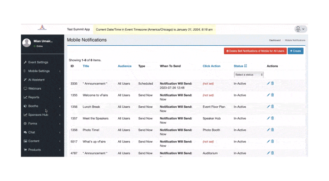Screen dimensions: 329x181
Task: Click the AI Assistant sidebar icon
Action: [25, 80]
